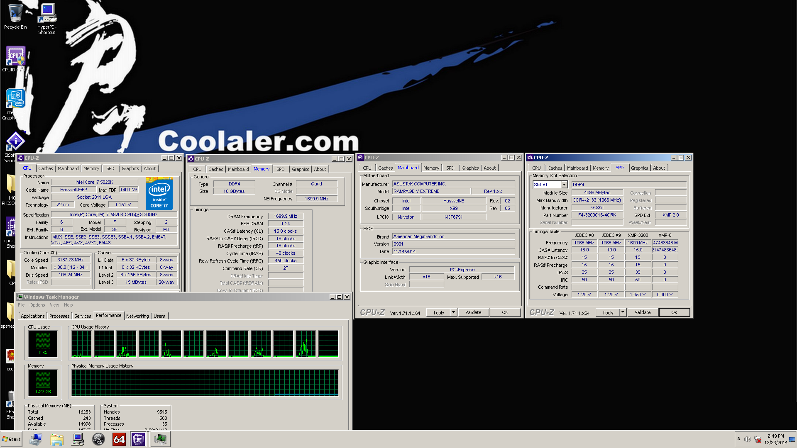Click the network tray icon

pos(758,439)
